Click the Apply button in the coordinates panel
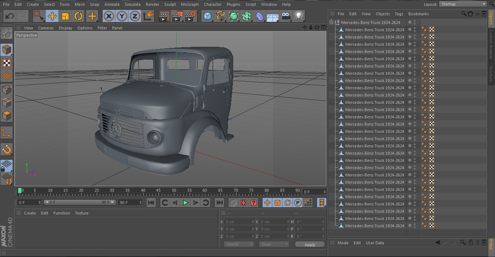 310,244
